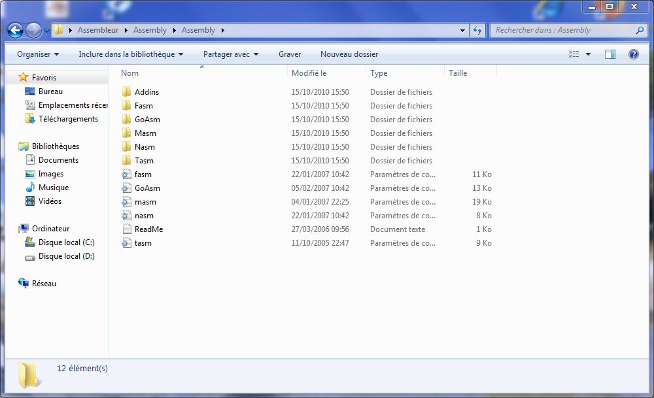This screenshot has height=398, width=654.
Task: Click the Back navigation arrow button
Action: 16,30
